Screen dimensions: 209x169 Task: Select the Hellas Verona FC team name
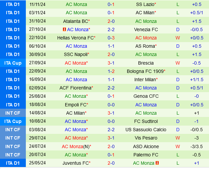tap(76, 38)
